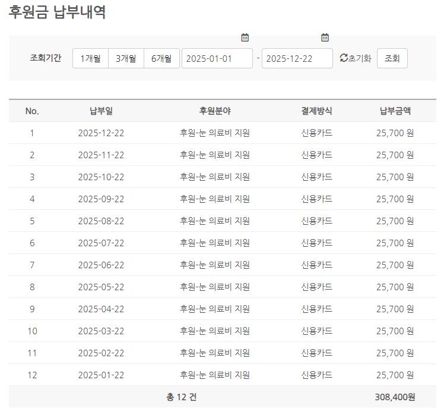447x408 pixels.
Task: Click the 총 12 건 total count
Action: pos(181,397)
